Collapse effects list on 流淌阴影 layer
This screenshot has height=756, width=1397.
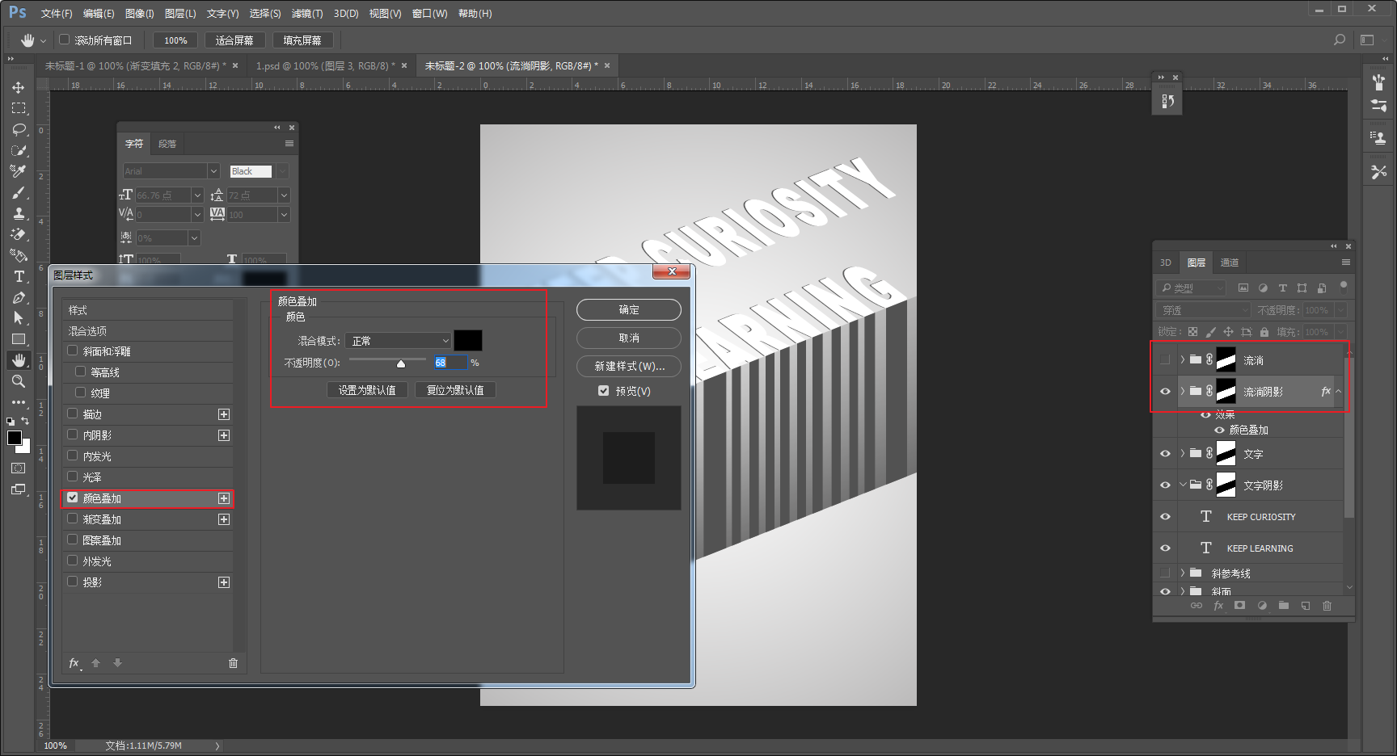1339,392
